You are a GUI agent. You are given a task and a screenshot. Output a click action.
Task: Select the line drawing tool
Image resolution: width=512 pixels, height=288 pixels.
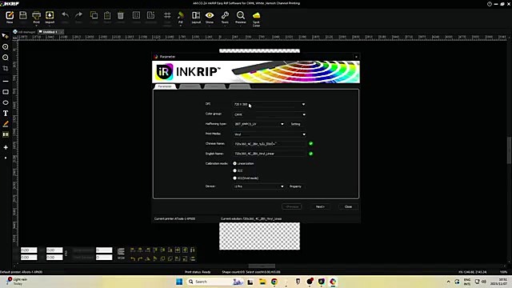click(6, 81)
